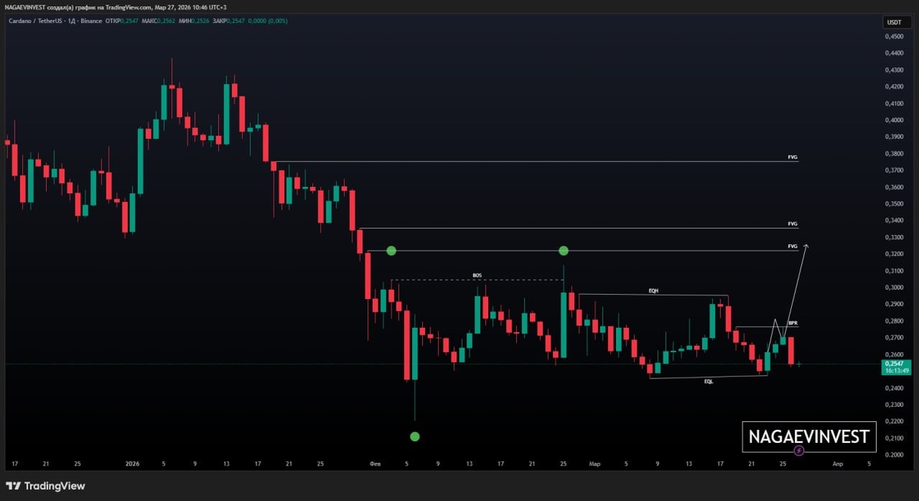This screenshot has width=919, height=501.
Task: Click the 0,4000 price axis label
Action: tap(894, 120)
